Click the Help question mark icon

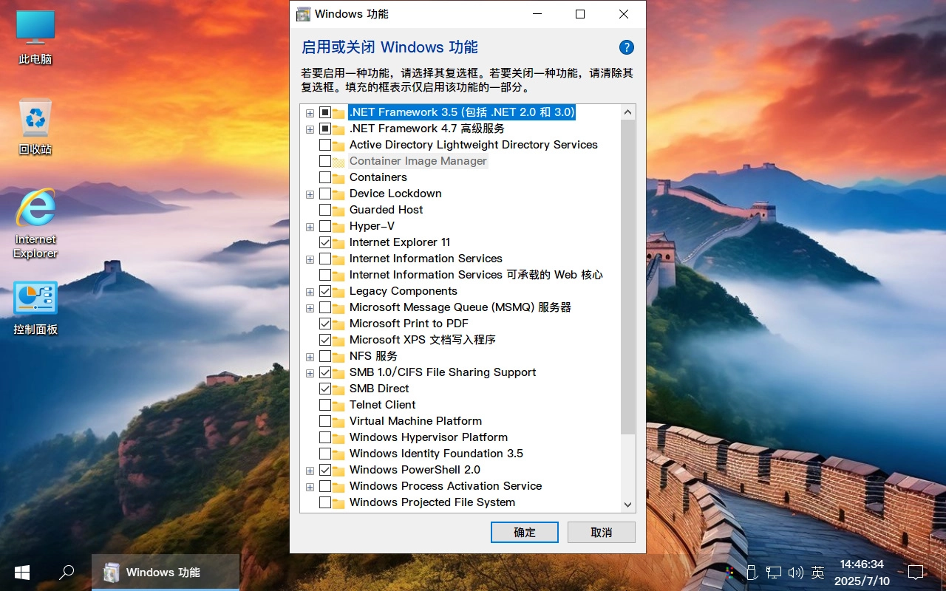626,47
